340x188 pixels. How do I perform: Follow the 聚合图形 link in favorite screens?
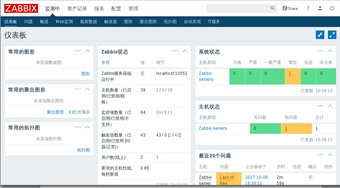[55, 112]
